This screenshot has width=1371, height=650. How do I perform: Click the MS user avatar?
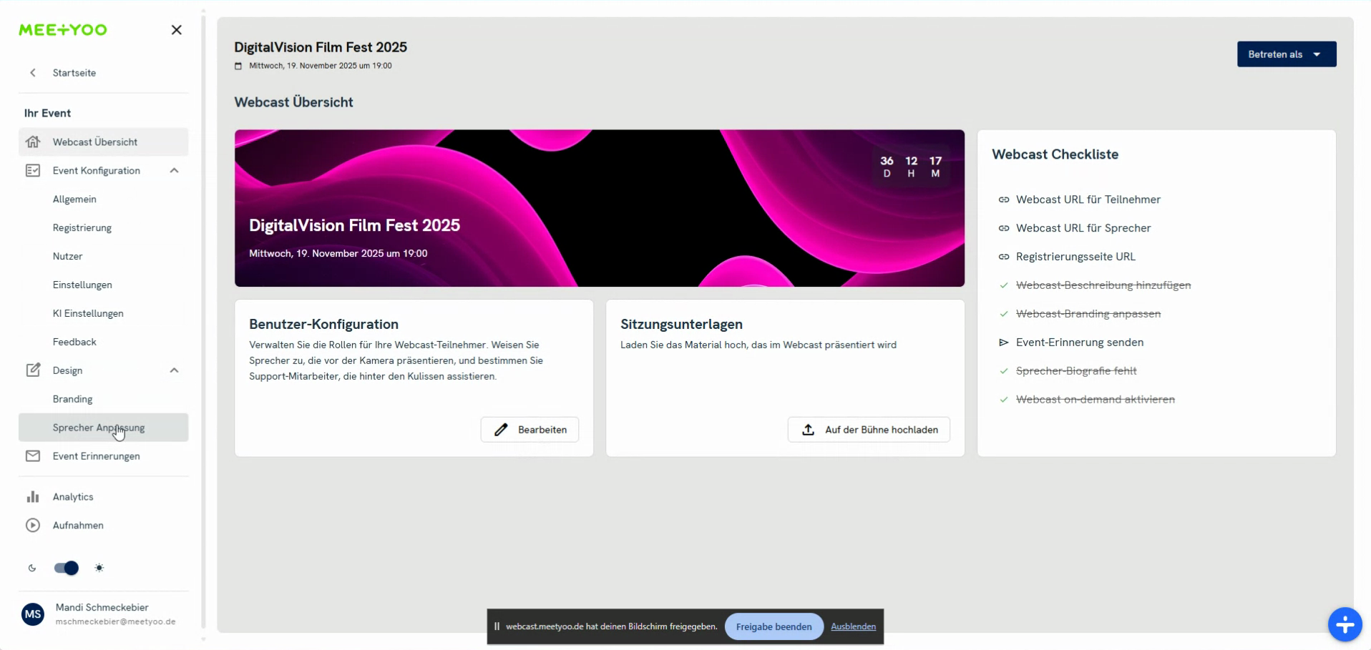tap(32, 614)
